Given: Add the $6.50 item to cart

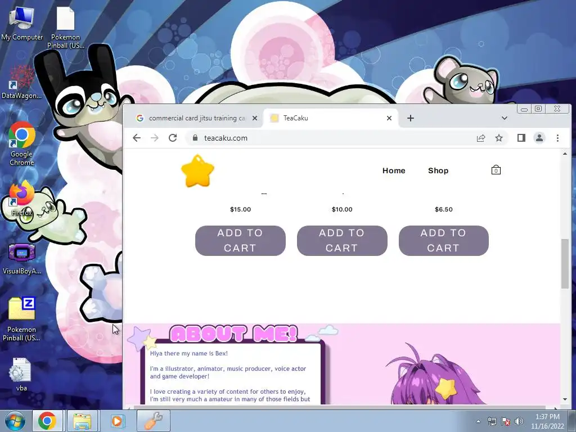Looking at the screenshot, I should [444, 241].
